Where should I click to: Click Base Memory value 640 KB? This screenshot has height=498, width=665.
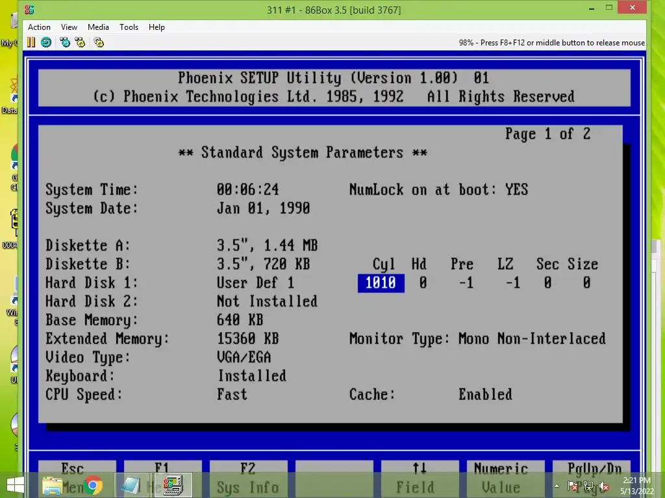[240, 320]
